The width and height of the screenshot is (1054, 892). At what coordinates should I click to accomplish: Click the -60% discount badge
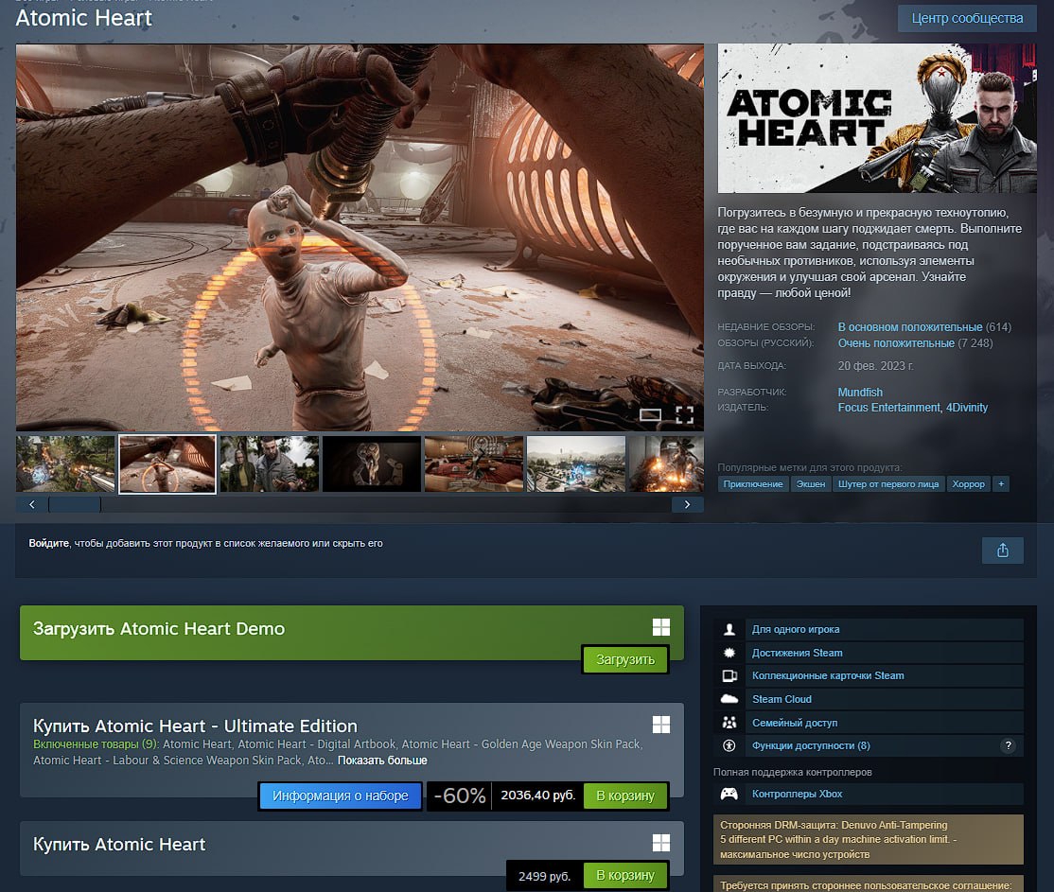(x=459, y=796)
